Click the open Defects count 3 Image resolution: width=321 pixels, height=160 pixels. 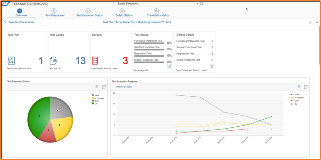(125, 61)
